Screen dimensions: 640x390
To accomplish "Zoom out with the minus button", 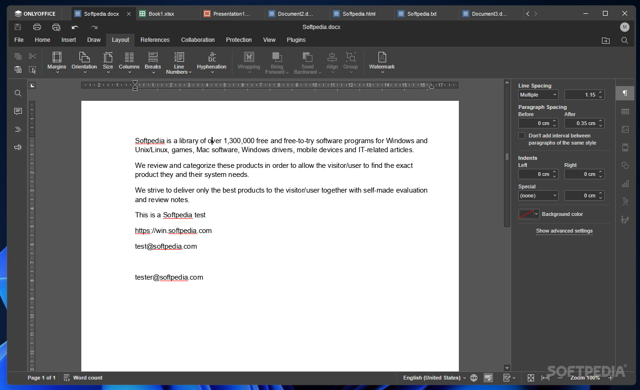I will 560,378.
